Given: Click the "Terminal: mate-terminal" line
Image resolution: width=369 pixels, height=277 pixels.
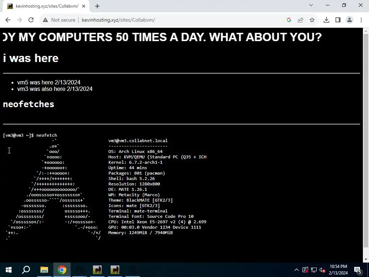Looking at the screenshot, I should coord(138,211).
